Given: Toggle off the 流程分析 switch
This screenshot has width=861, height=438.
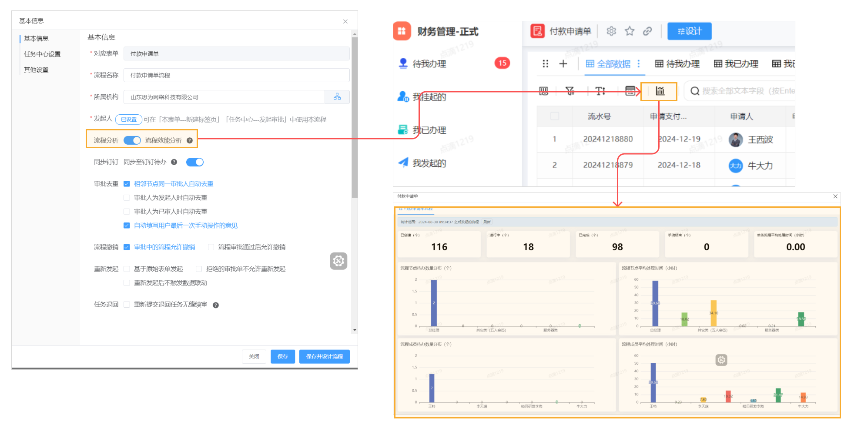Looking at the screenshot, I should coord(132,140).
